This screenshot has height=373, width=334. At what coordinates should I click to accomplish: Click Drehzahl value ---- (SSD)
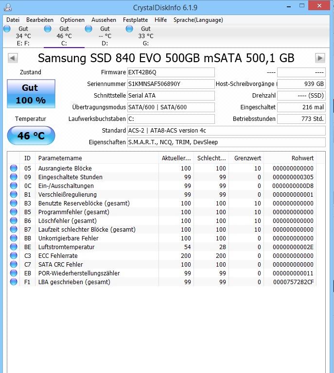click(301, 96)
